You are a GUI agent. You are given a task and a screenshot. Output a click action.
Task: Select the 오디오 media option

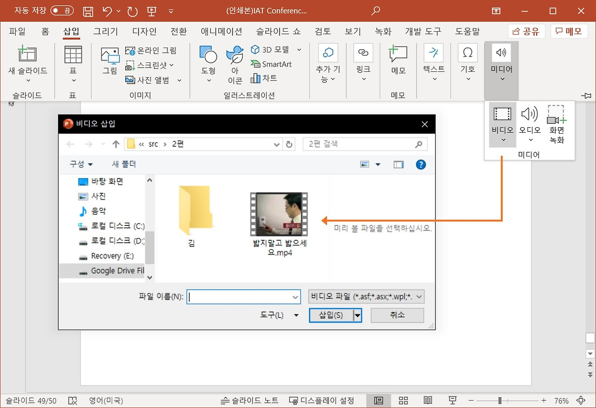[x=530, y=124]
